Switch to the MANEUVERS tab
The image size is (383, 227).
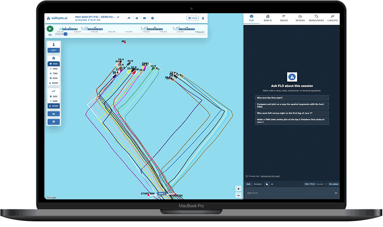point(316,18)
